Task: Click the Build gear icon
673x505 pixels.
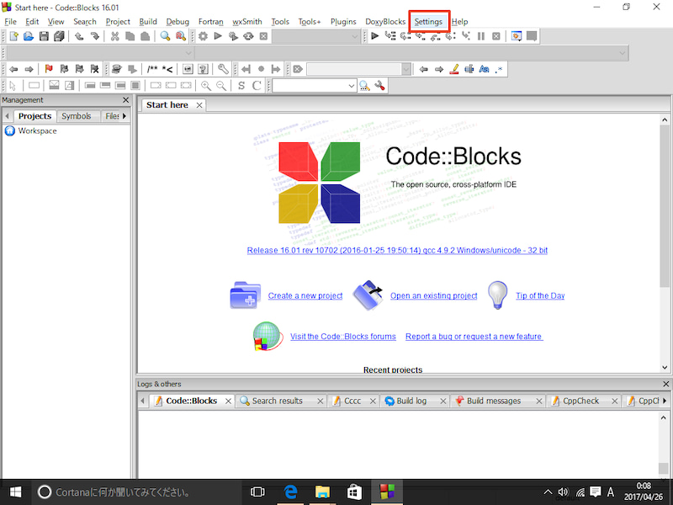Action: (x=203, y=36)
